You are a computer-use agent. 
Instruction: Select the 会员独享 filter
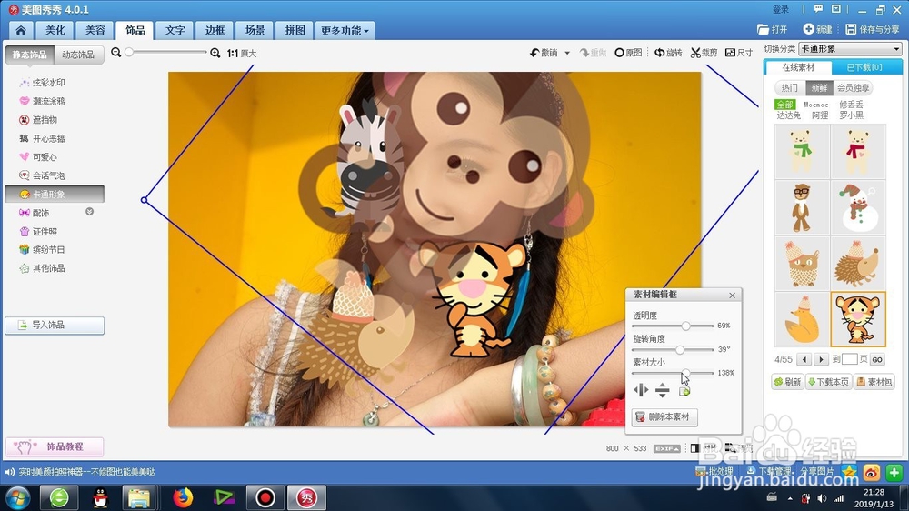[853, 87]
